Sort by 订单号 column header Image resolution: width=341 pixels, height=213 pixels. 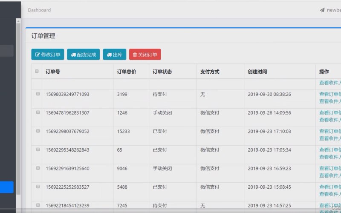point(53,72)
